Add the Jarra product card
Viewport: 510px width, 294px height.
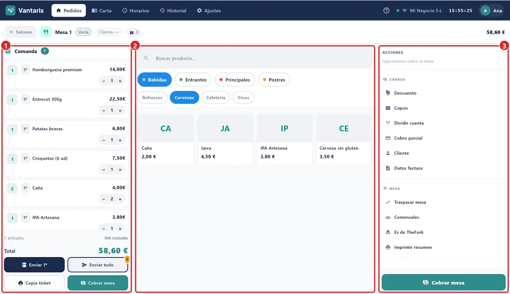(225, 139)
